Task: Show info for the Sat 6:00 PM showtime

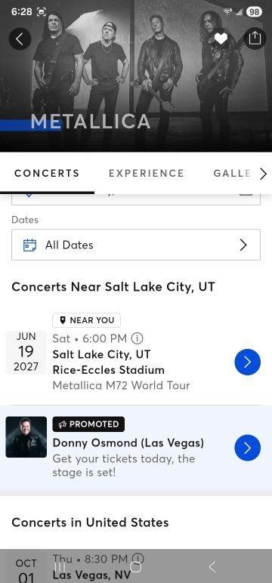Action: click(138, 338)
